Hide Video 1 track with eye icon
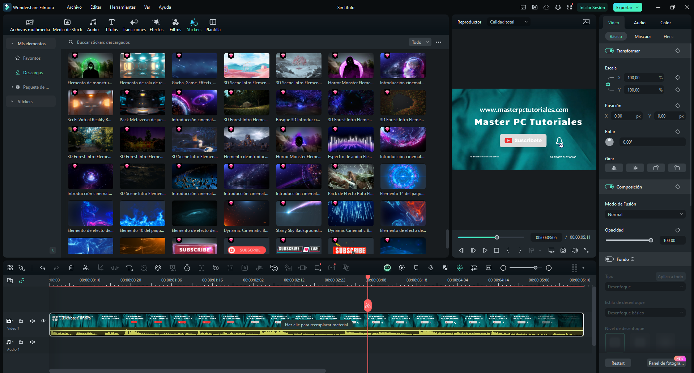 (43, 321)
